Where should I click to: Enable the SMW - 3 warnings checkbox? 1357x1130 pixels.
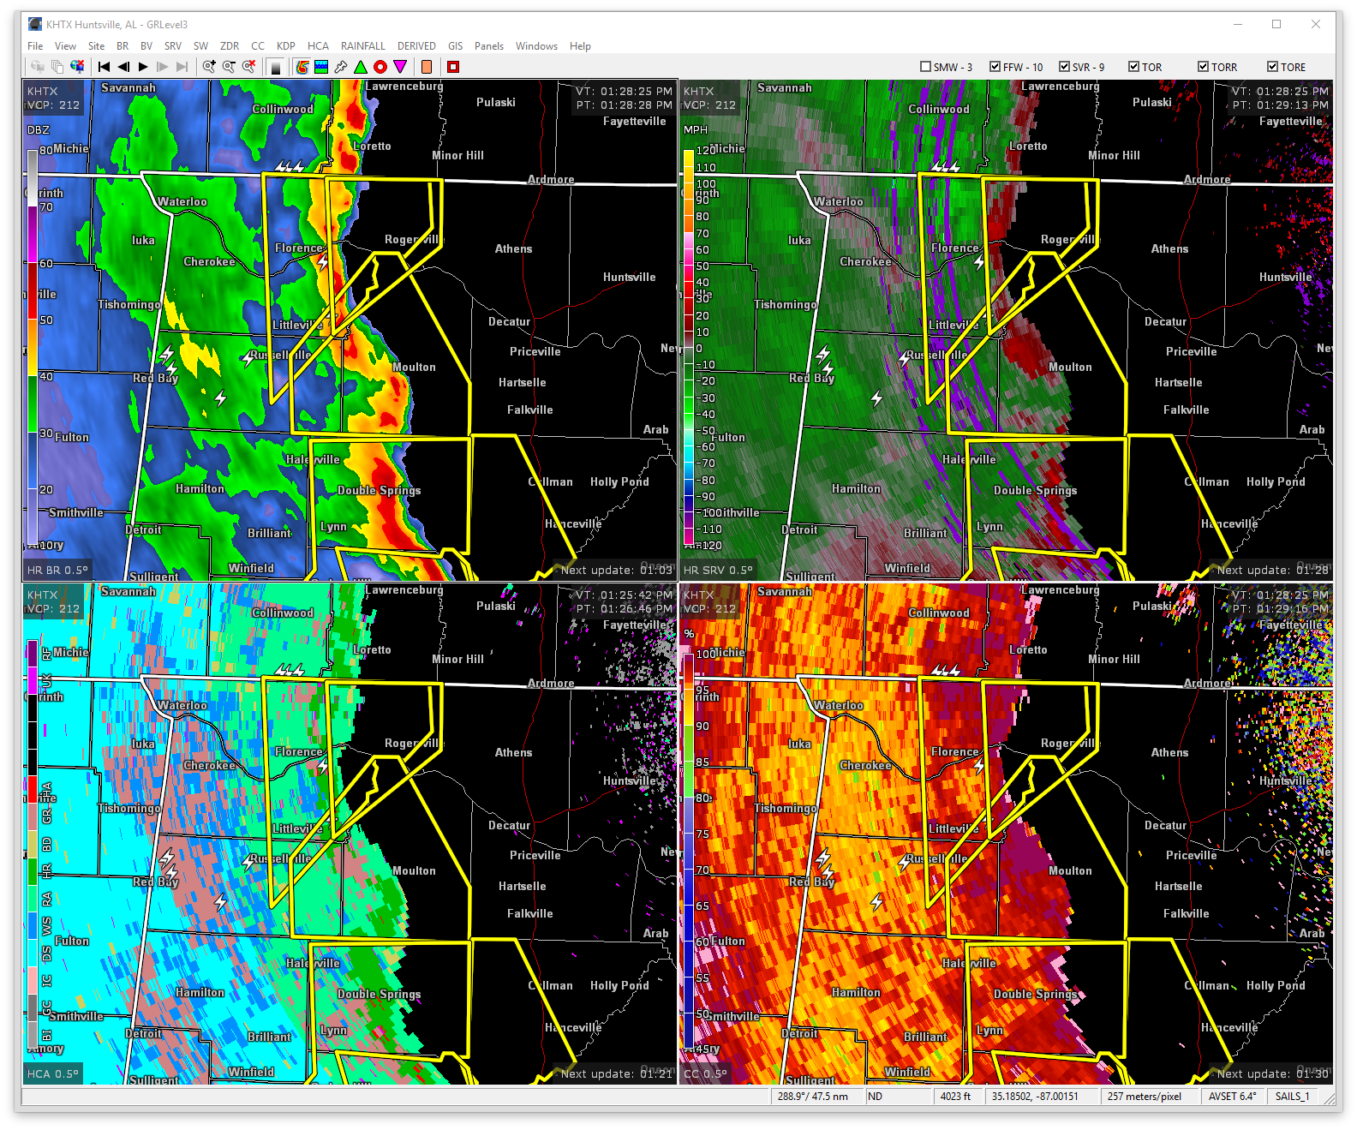925,67
